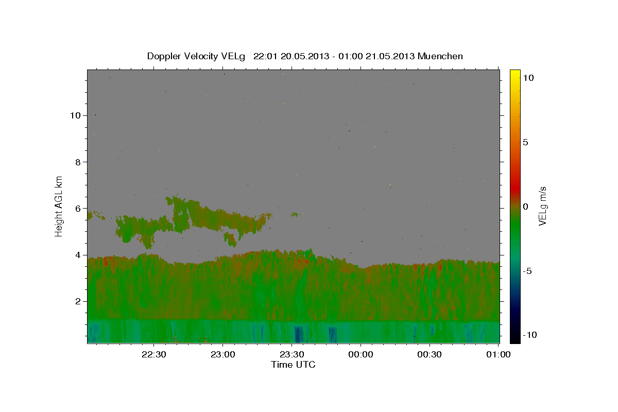Click the 23:30 time tick label
The width and height of the screenshot is (618, 412).
pos(292,354)
